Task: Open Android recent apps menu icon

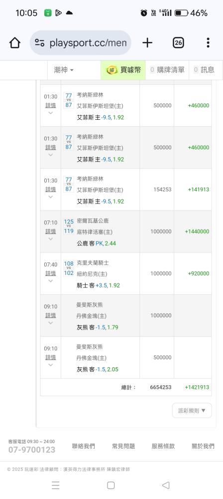Action: 56,485
